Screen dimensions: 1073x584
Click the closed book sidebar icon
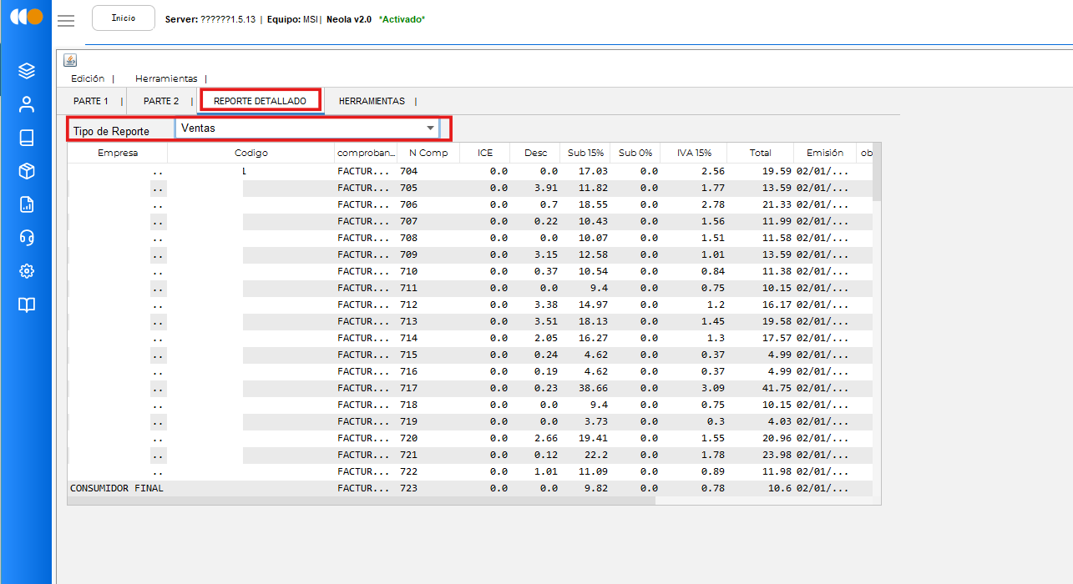pos(27,138)
